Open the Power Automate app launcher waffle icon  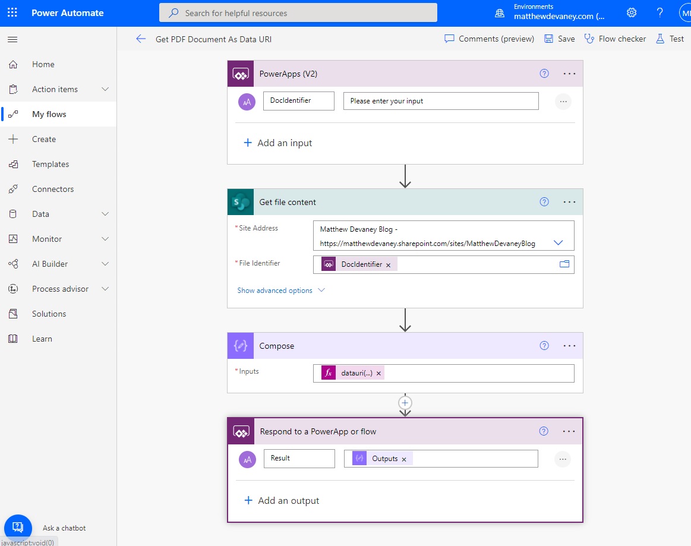(x=12, y=12)
